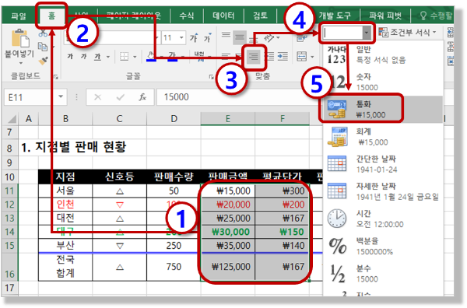Click the Borders grid icon

pos(125,56)
